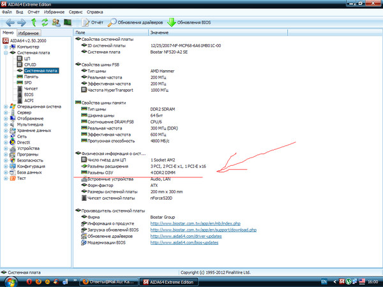Collapse the Системная плата parent node
Viewport: 383px width, 287px height.
pyautogui.click(x=6, y=53)
